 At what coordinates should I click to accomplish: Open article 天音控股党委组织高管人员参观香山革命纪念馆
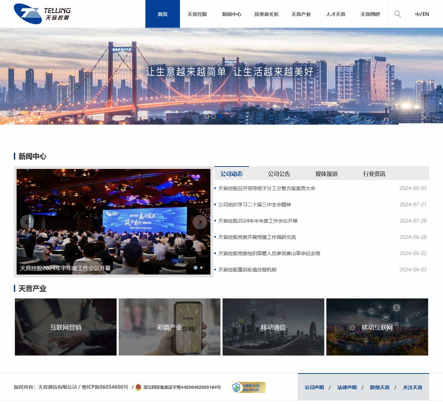[x=269, y=253]
